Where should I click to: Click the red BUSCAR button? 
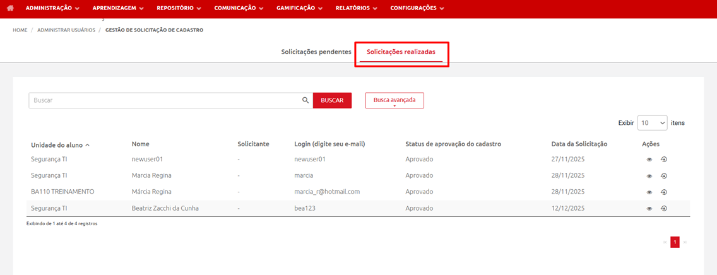point(333,100)
